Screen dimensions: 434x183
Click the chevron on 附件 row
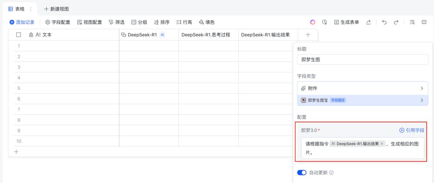(422, 88)
